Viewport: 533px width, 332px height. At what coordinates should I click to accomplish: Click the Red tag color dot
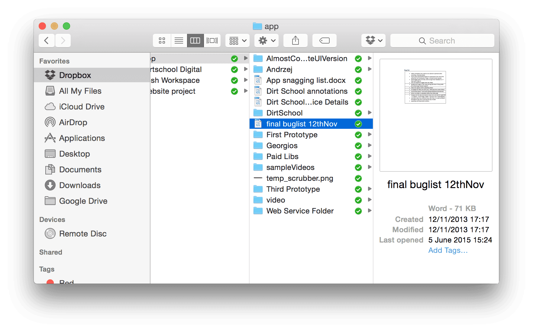50,282
